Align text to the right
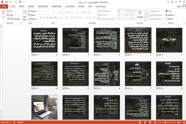The height and width of the screenshot is (124, 186). coord(78,18)
